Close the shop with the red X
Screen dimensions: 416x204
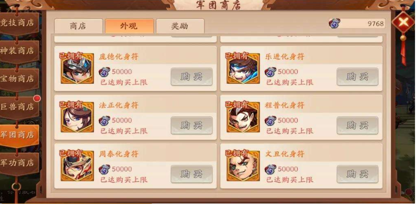[403, 22]
